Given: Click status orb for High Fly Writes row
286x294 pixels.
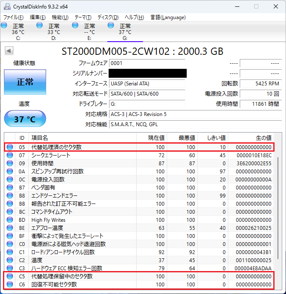Looking at the screenshot, I should pos(10,220).
